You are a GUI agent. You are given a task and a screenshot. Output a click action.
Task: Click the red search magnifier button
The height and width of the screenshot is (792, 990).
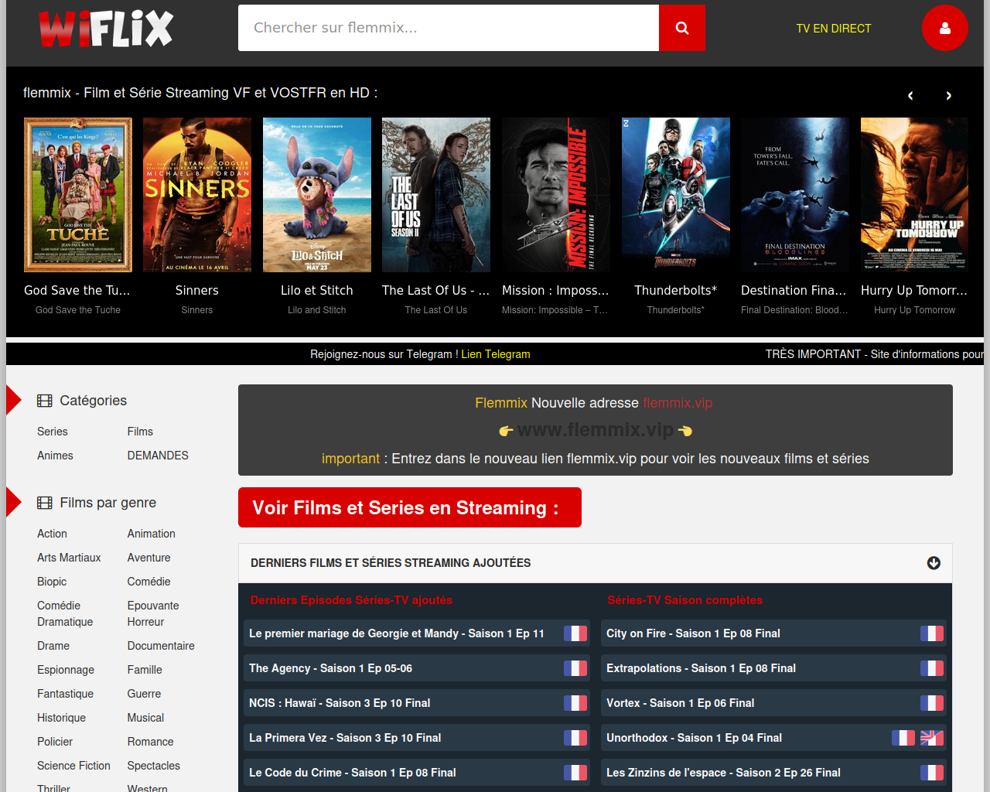tap(681, 28)
